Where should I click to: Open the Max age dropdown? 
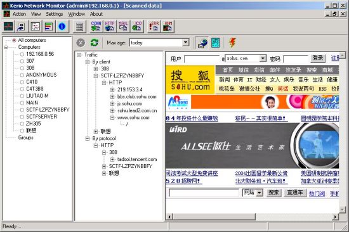click(x=185, y=42)
